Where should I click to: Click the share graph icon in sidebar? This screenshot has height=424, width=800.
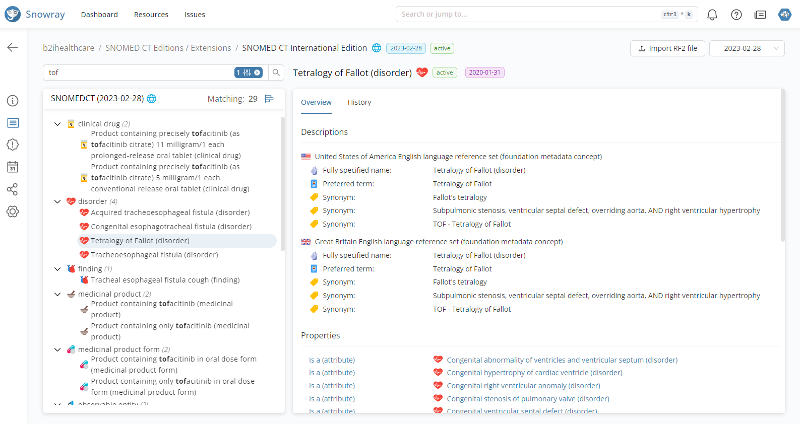pyautogui.click(x=13, y=189)
